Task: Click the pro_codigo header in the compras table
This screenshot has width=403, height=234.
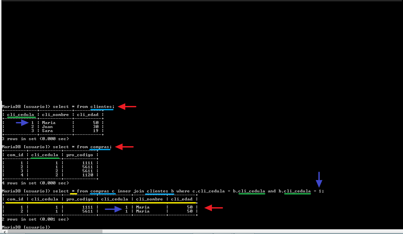Action: tap(80, 155)
